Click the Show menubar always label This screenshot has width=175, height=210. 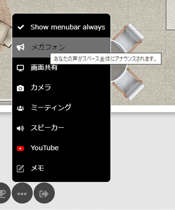68,27
